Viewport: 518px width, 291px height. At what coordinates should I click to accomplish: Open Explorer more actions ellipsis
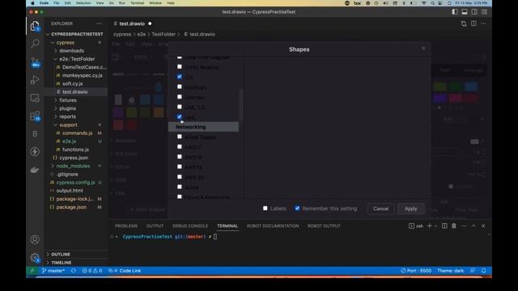tap(99, 23)
